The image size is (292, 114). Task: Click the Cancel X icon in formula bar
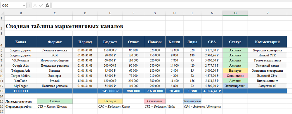(35, 5)
